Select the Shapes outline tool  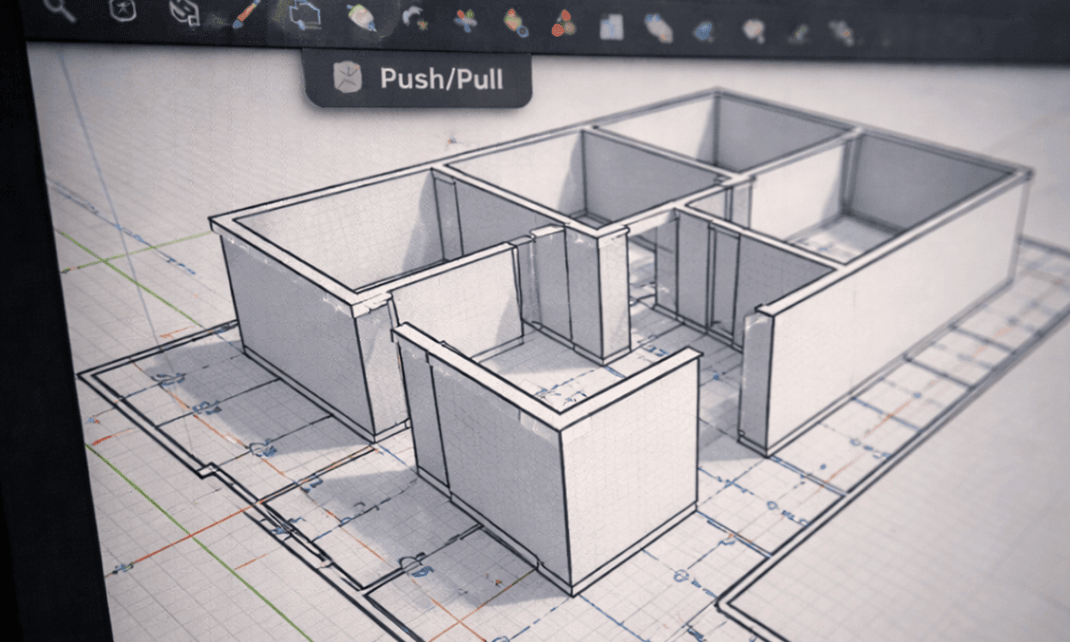(x=303, y=16)
